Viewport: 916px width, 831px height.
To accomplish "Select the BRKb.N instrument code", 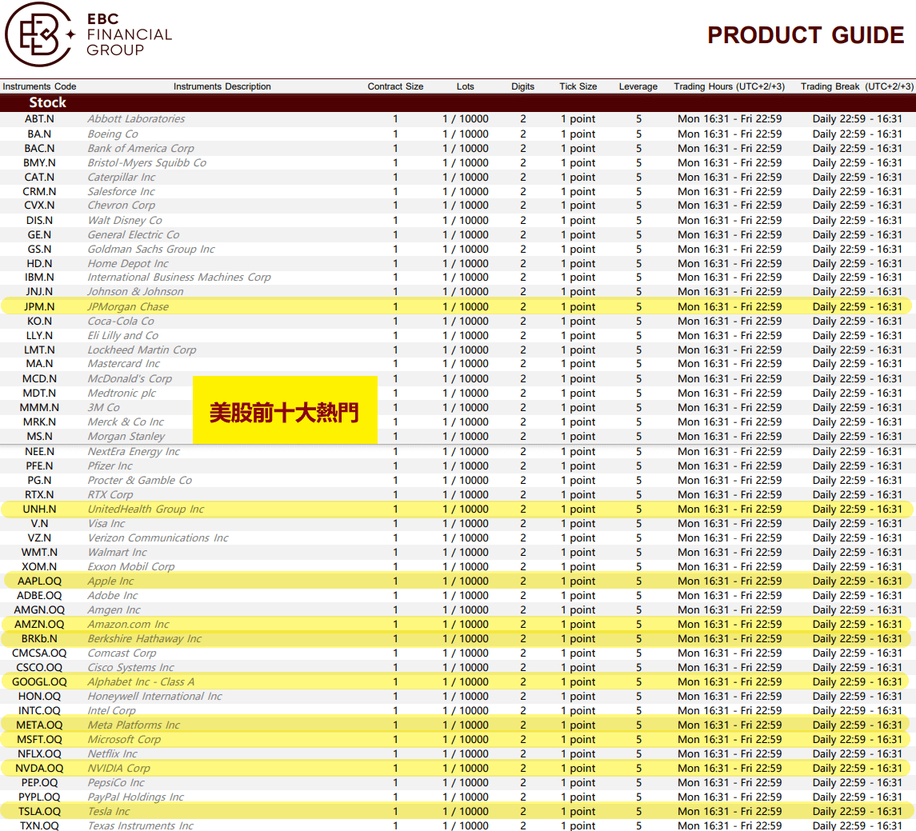I will pyautogui.click(x=39, y=639).
